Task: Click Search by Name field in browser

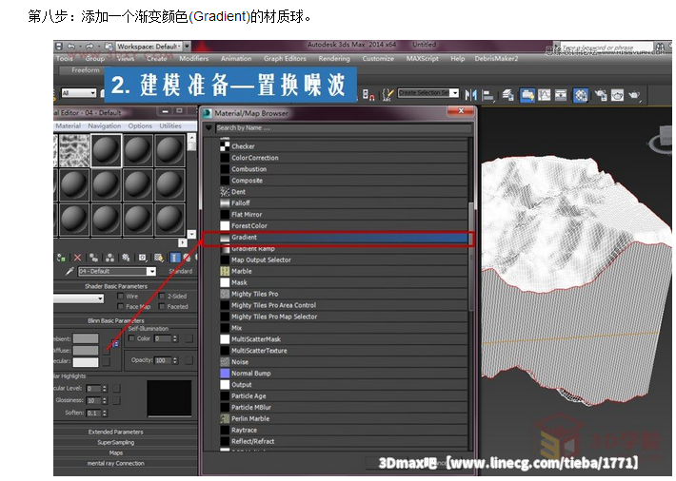Action: [343, 128]
